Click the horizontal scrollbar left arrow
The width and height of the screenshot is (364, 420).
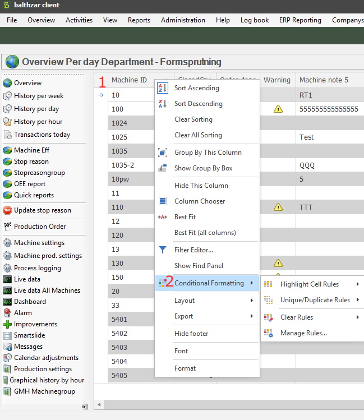click(99, 405)
